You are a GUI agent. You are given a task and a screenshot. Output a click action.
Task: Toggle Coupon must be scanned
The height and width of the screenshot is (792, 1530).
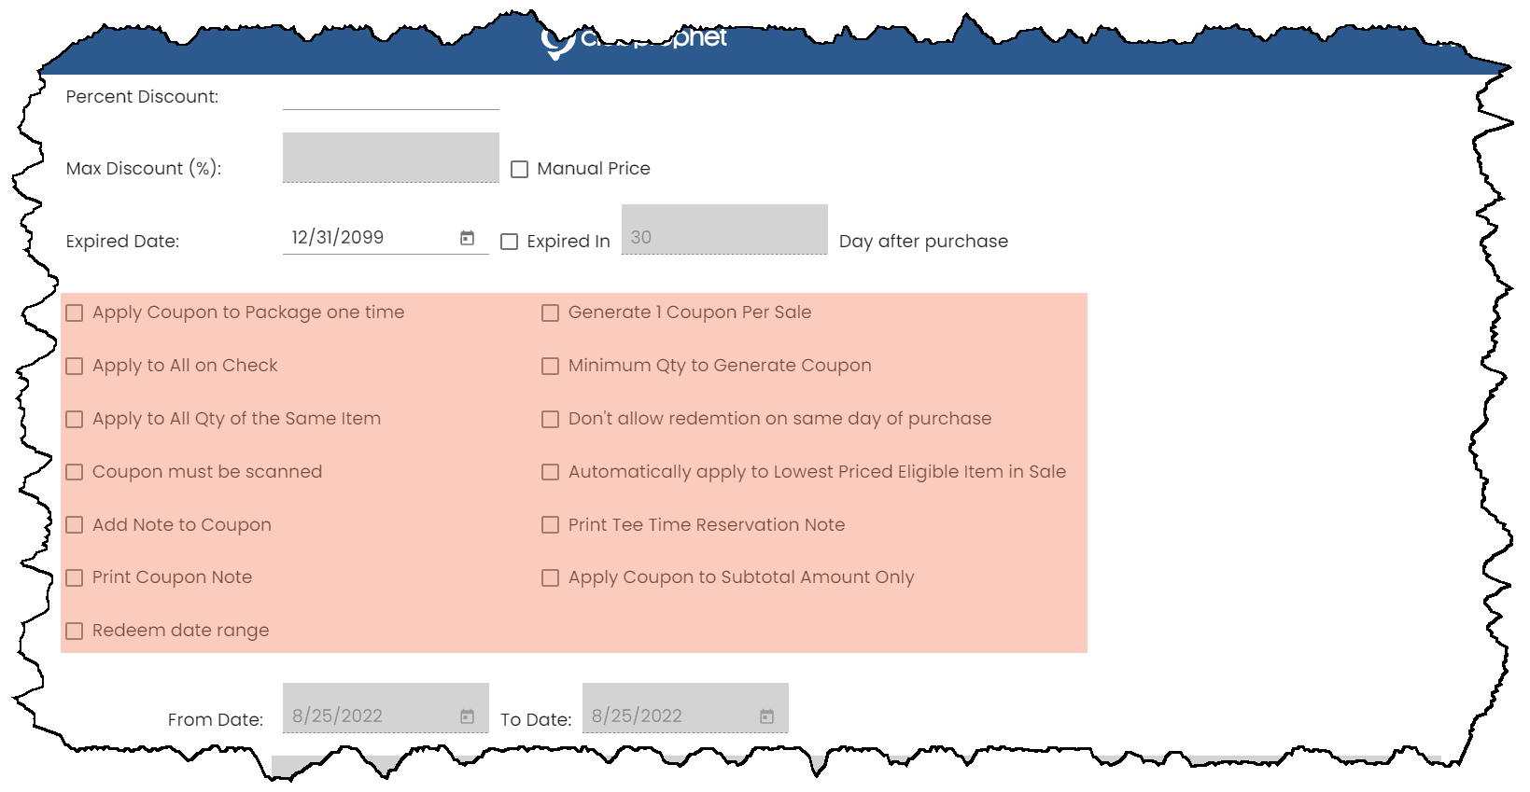click(75, 472)
